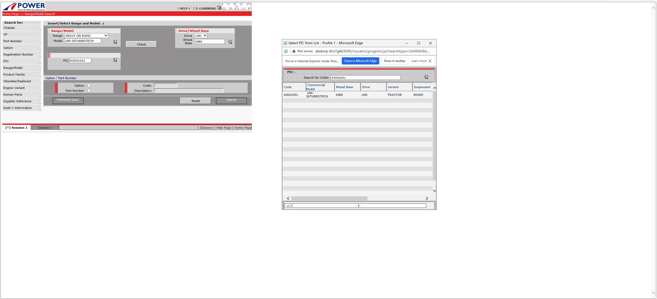The height and width of the screenshot is (299, 657).
Task: Click the Check button
Action: click(141, 44)
